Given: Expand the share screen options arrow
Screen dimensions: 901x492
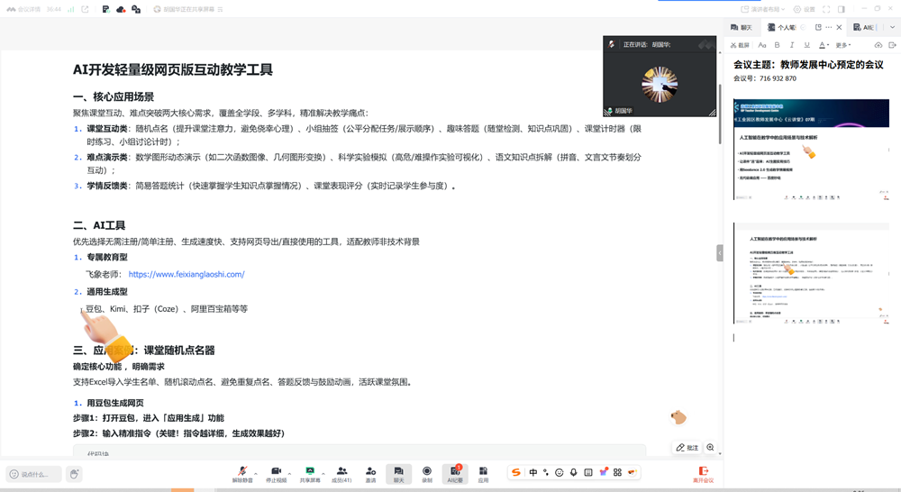Looking at the screenshot, I should (x=323, y=474).
